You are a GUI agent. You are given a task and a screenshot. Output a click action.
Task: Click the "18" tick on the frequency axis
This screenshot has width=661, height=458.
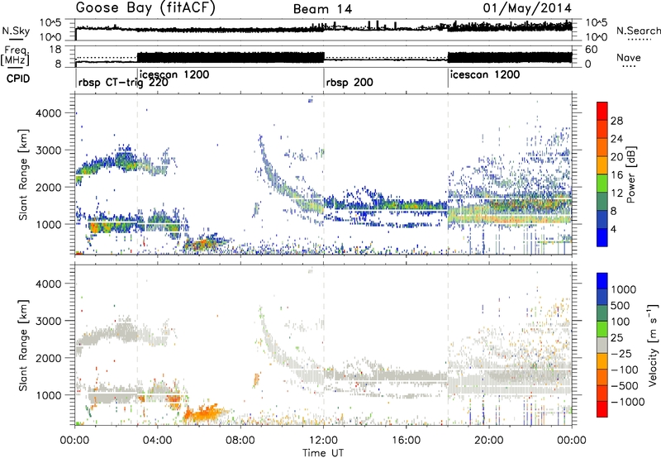pyautogui.click(x=56, y=50)
